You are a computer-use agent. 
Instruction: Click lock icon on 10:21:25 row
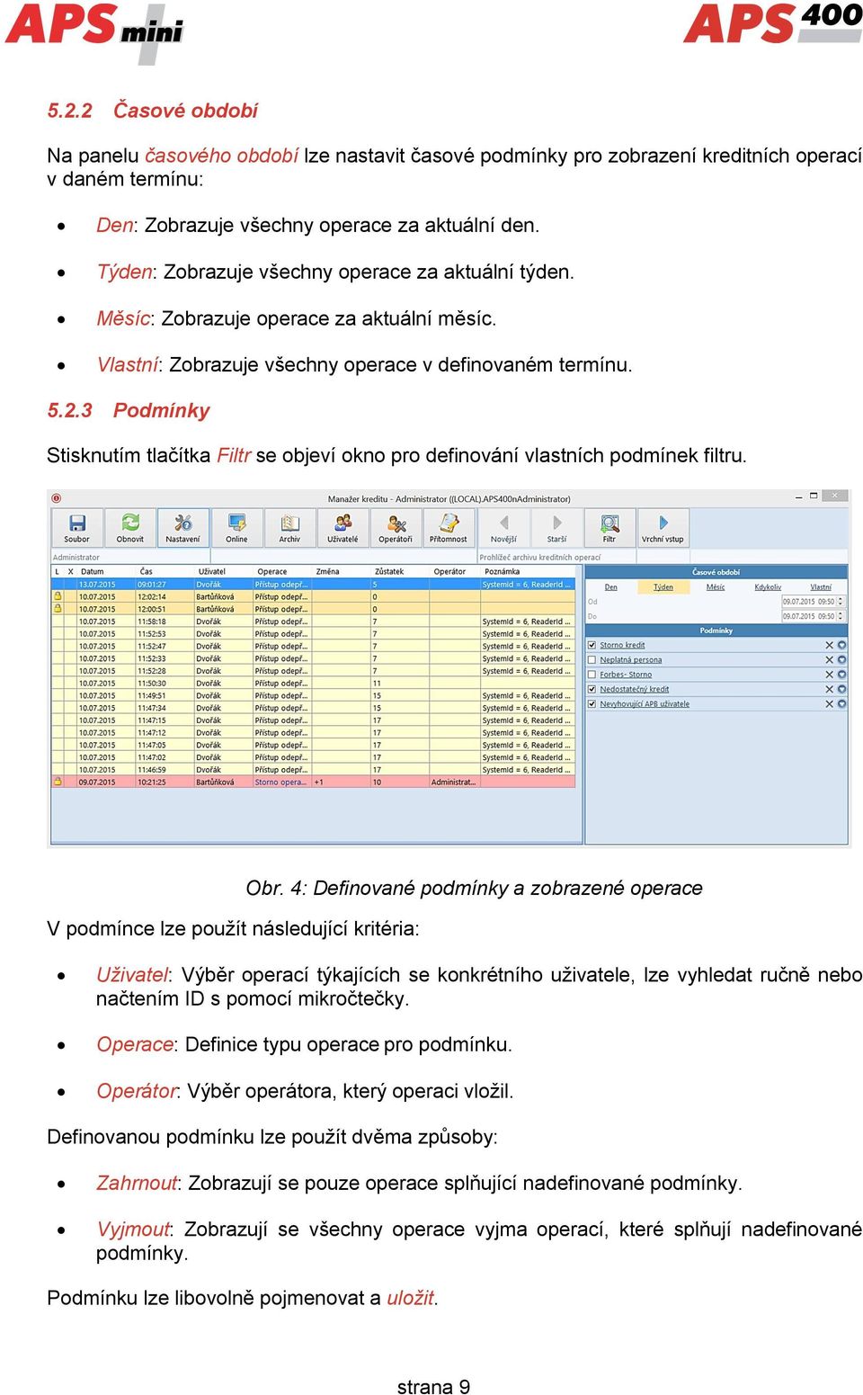tap(58, 782)
